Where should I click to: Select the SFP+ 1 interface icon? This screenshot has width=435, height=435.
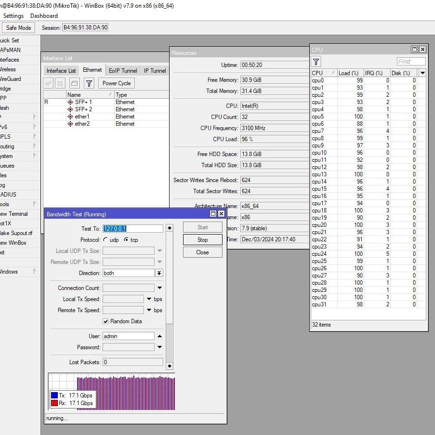(x=70, y=102)
